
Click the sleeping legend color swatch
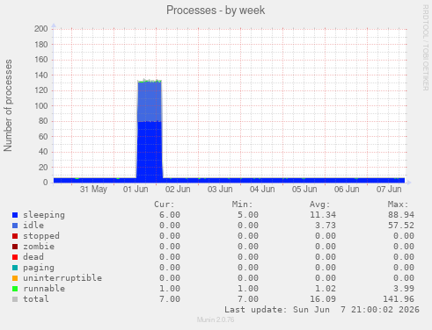(15, 215)
